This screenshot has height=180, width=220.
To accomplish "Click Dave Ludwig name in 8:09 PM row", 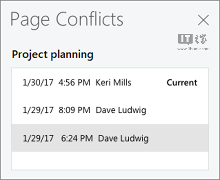I will [x=121, y=110].
